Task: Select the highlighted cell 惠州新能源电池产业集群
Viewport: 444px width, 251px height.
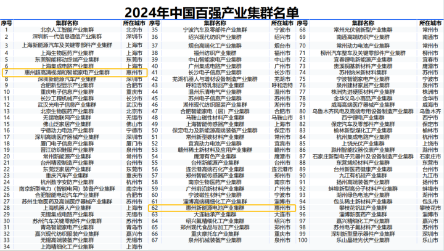Action: [x=215, y=208]
